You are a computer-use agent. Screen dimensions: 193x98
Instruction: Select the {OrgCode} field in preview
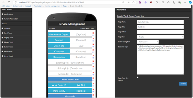(x=81, y=34)
